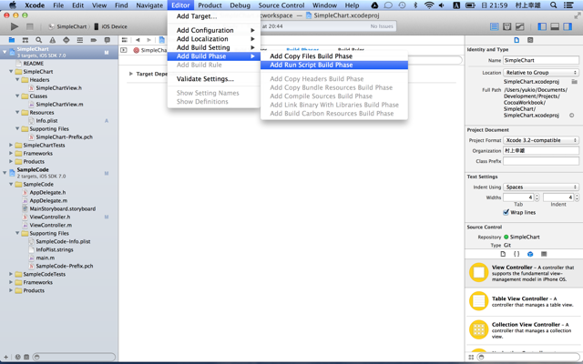The height and width of the screenshot is (364, 583).
Task: Click the Run button in toolbar
Action: [x=15, y=26]
